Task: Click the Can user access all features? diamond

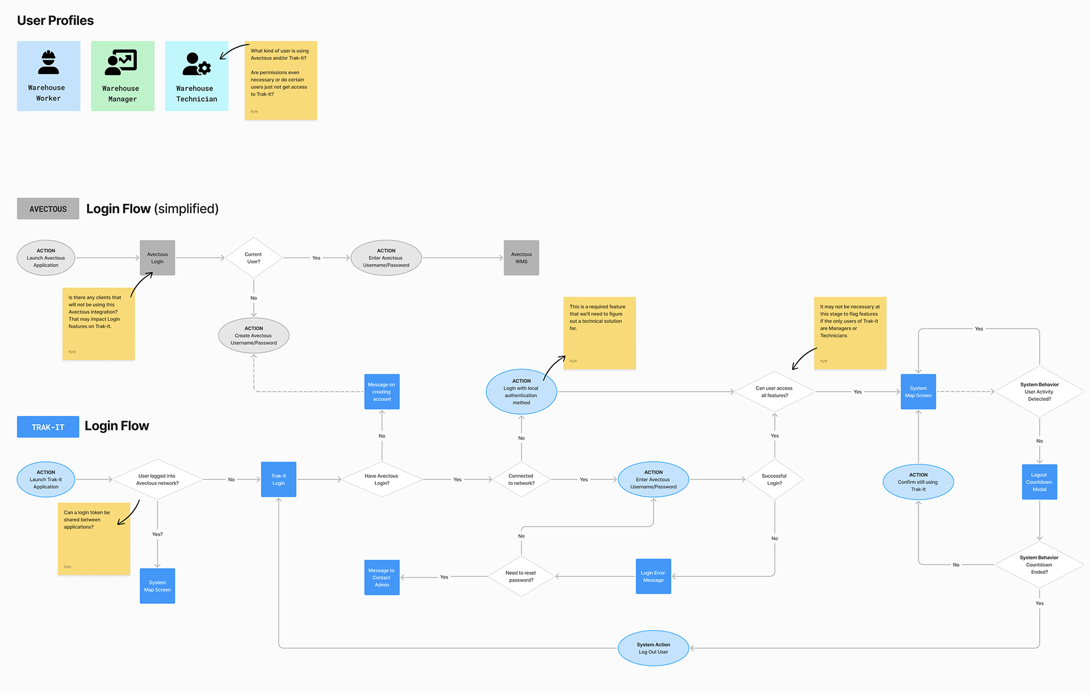Action: [x=774, y=392]
